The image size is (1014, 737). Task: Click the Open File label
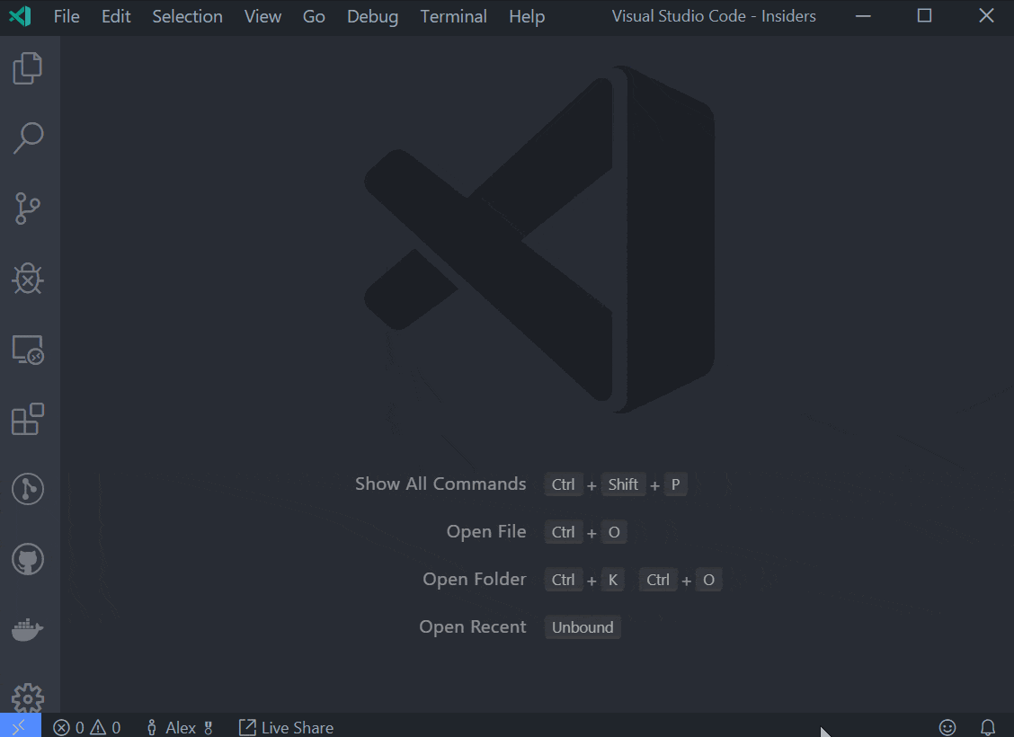point(486,531)
